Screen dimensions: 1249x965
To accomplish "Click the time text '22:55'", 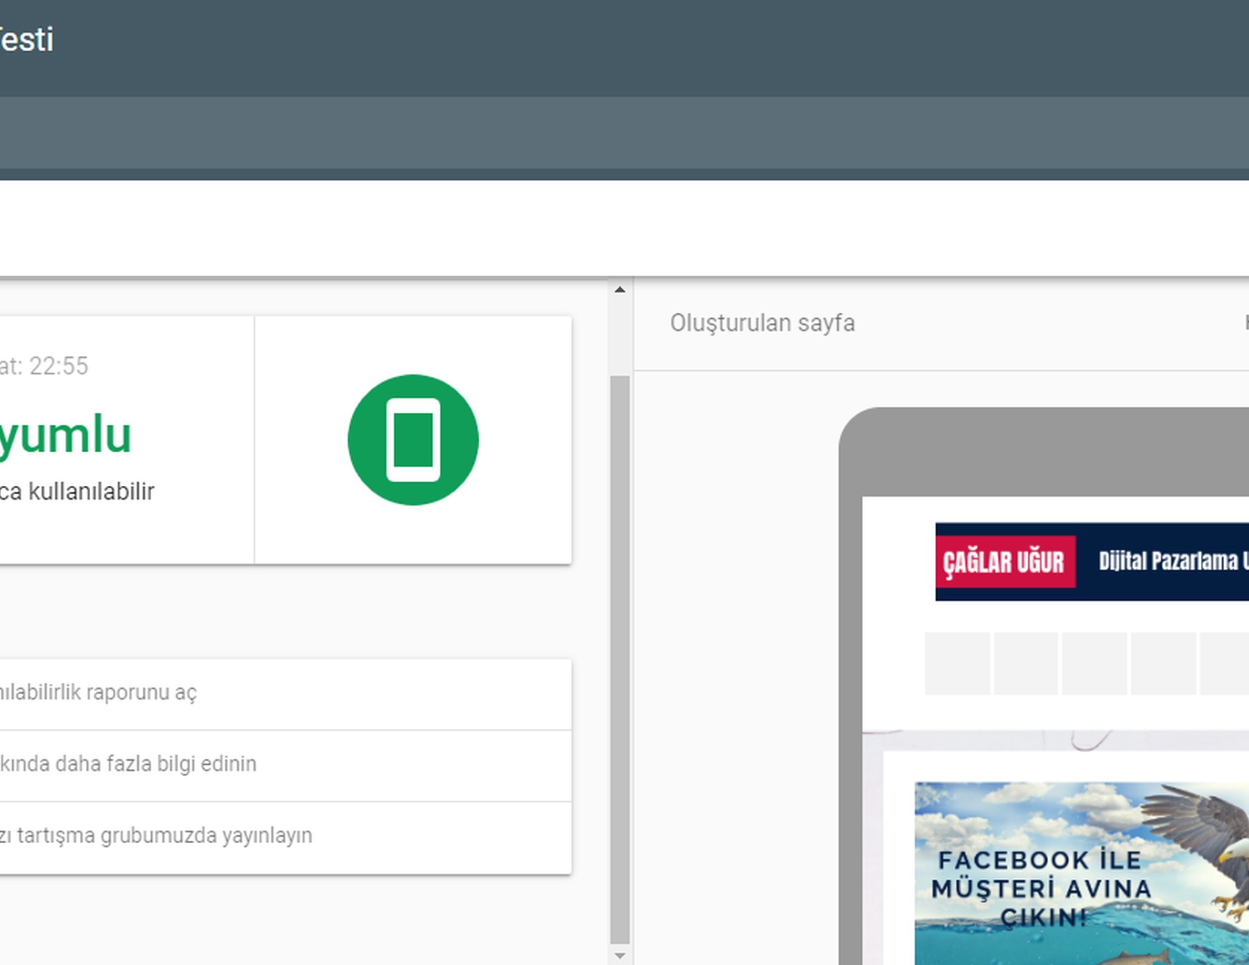I will [x=59, y=366].
